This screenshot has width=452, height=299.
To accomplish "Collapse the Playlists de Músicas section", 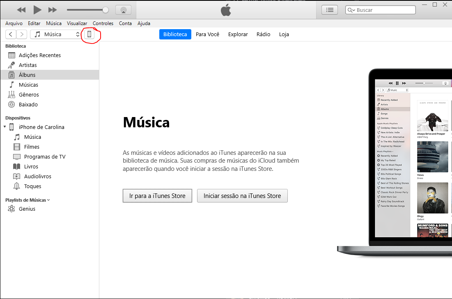I will point(48,200).
